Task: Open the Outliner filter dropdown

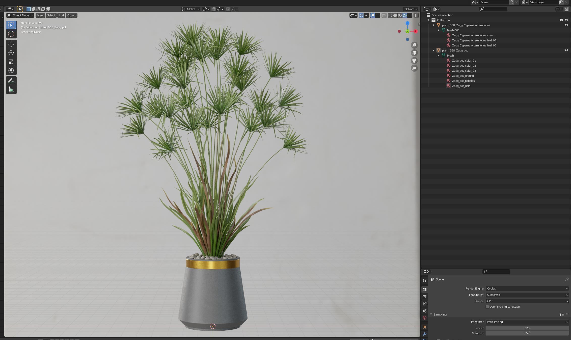Action: (559, 9)
